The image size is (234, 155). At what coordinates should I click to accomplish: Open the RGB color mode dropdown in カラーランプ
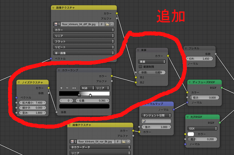pos(88,88)
